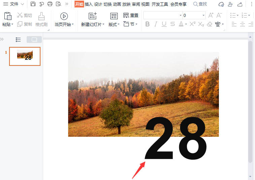Click the 粘贴 paste icon

pos(8,16)
